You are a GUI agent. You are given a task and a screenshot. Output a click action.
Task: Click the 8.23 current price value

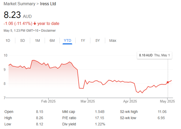(12, 15)
